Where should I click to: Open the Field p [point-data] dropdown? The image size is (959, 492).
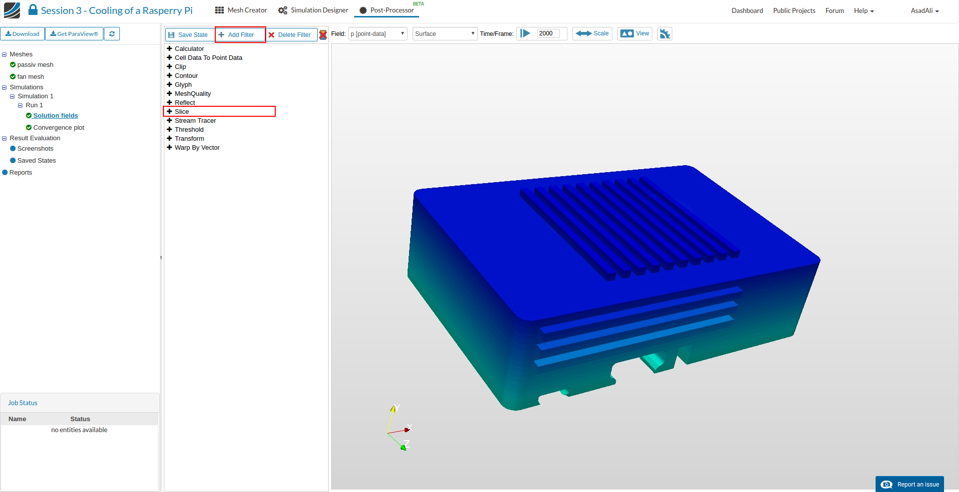378,34
